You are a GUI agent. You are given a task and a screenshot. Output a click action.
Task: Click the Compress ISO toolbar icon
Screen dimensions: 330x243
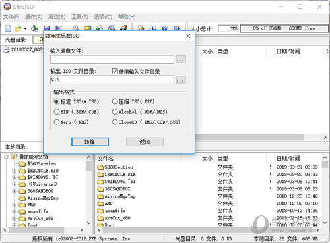(x=88, y=28)
